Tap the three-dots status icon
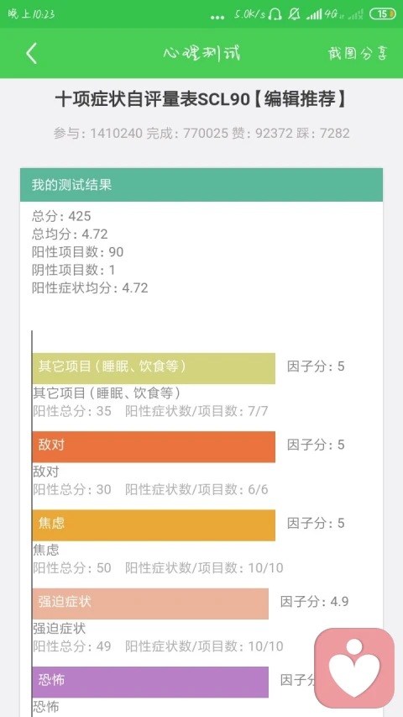 pyautogui.click(x=217, y=17)
